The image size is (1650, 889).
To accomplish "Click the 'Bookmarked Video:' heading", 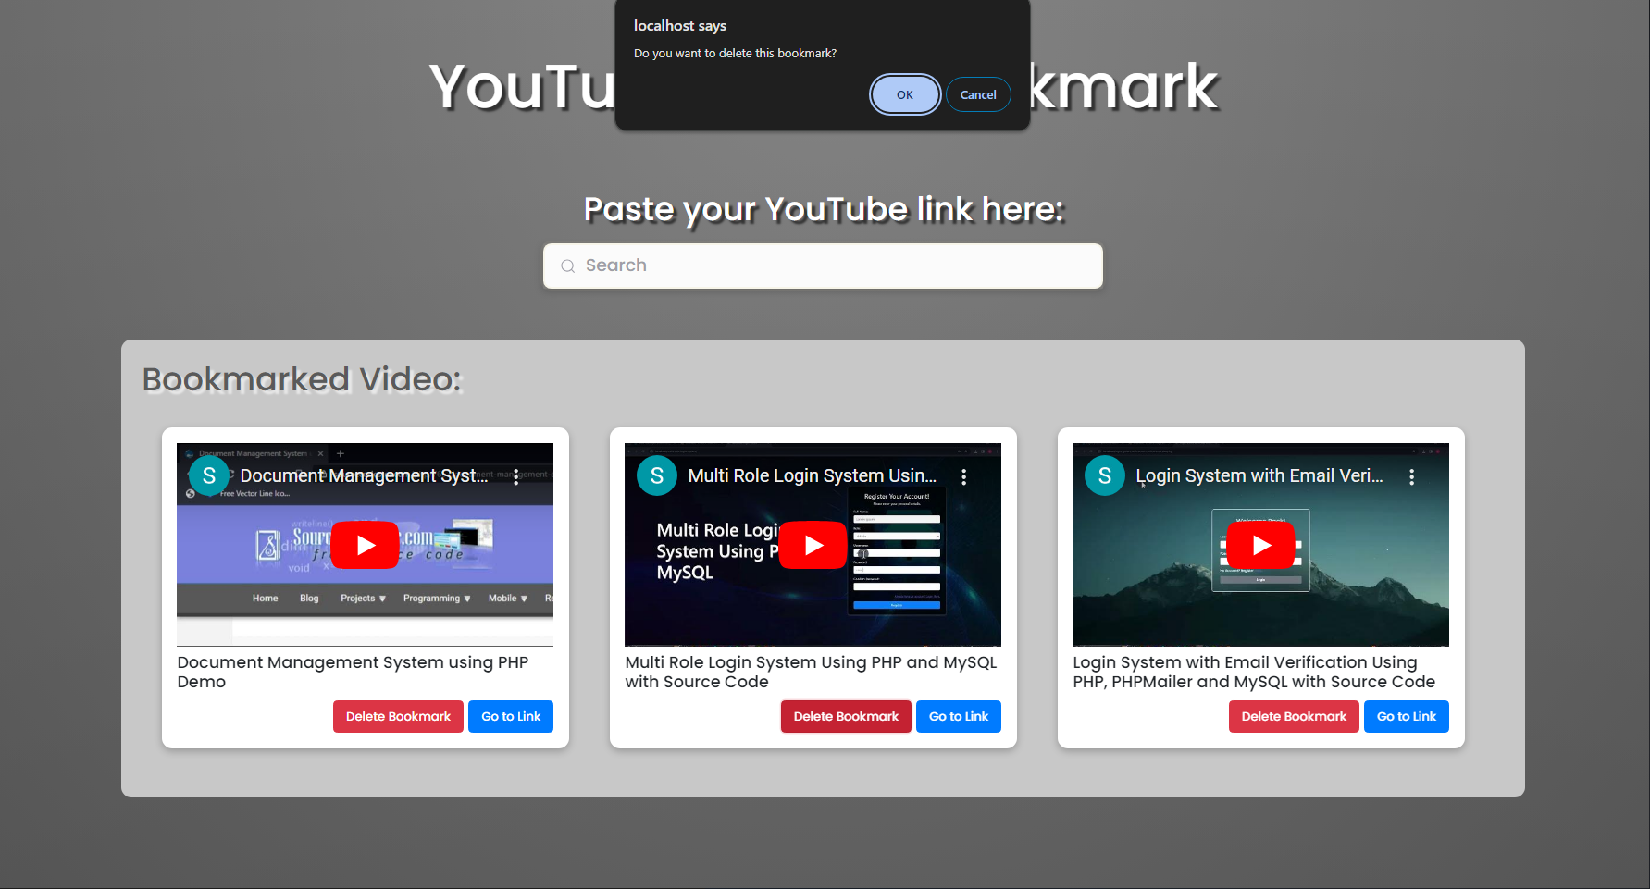I will coord(302,379).
